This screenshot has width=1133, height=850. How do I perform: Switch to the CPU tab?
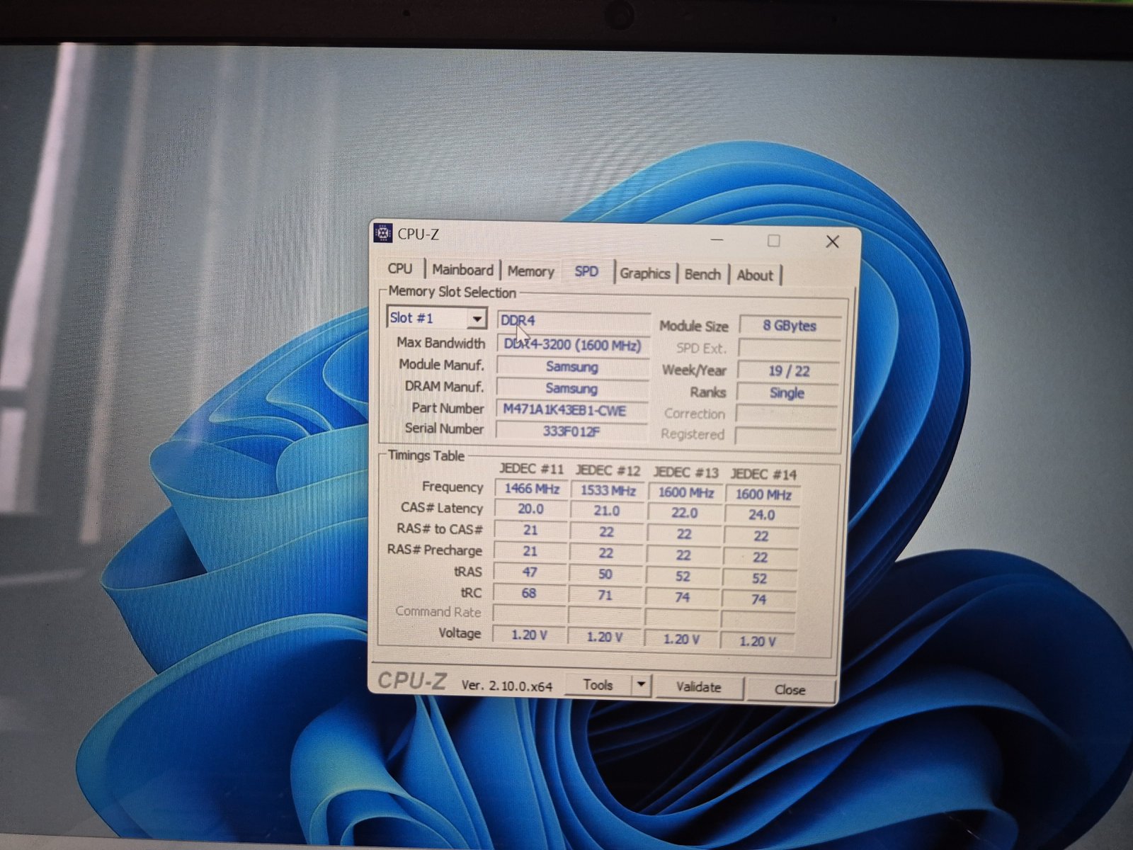click(400, 268)
